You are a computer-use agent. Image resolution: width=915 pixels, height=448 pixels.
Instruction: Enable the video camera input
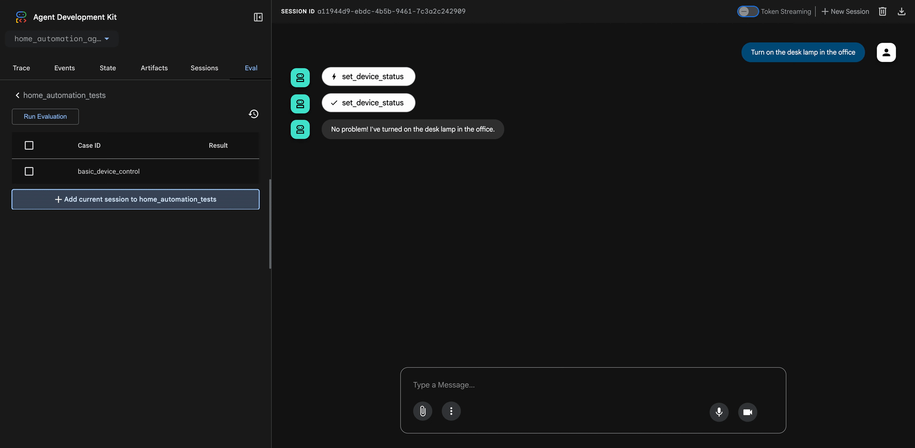[747, 412]
